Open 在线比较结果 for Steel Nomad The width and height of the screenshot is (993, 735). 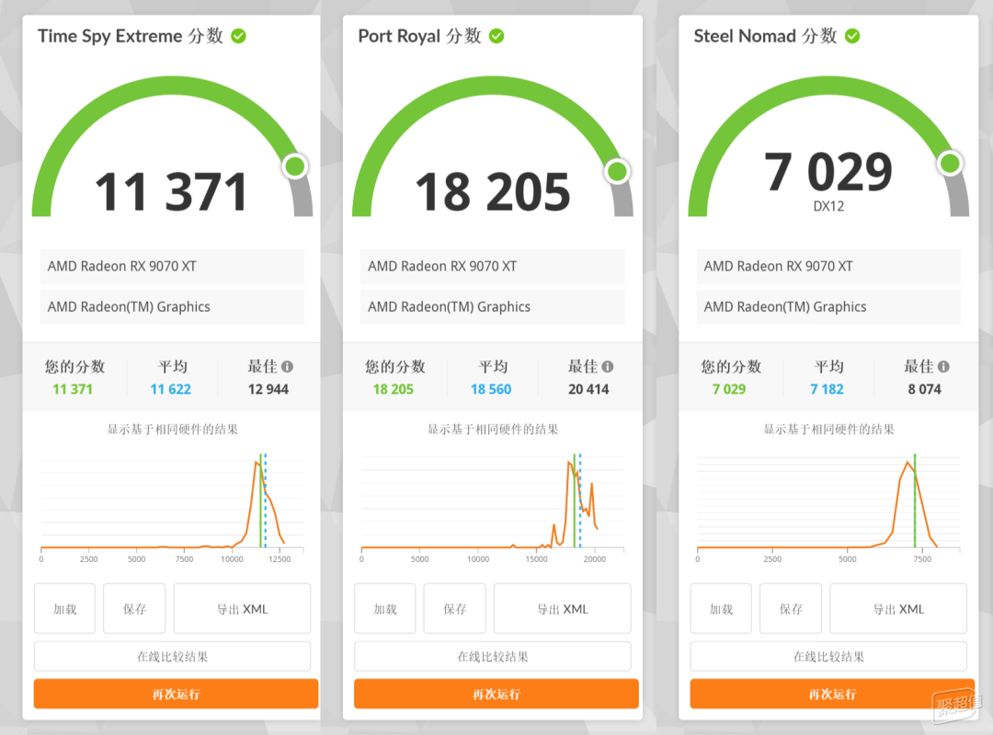(828, 657)
